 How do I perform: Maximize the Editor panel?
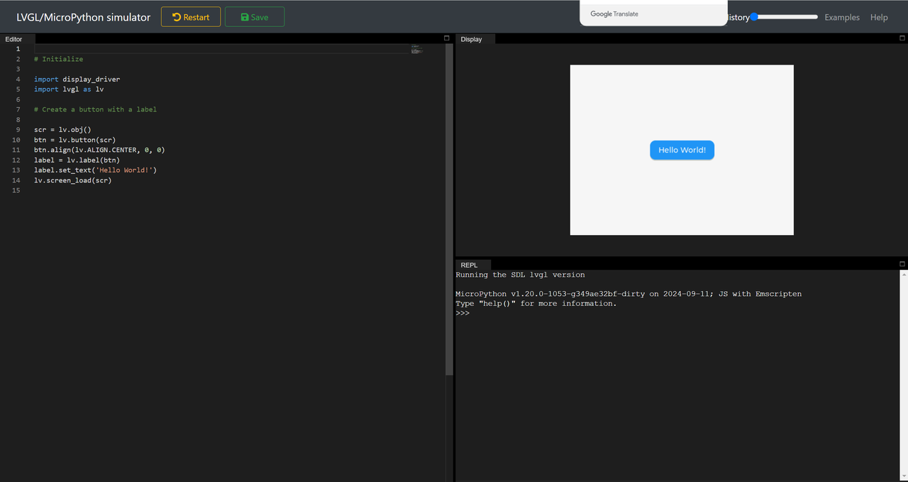446,38
